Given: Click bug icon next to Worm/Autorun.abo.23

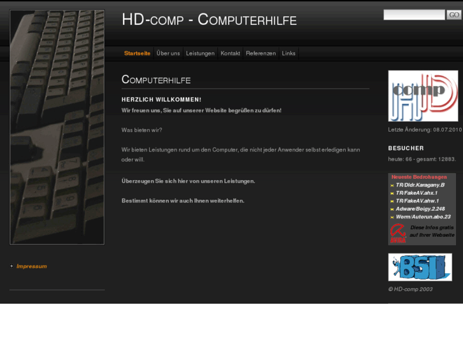Looking at the screenshot, I should coord(392,217).
